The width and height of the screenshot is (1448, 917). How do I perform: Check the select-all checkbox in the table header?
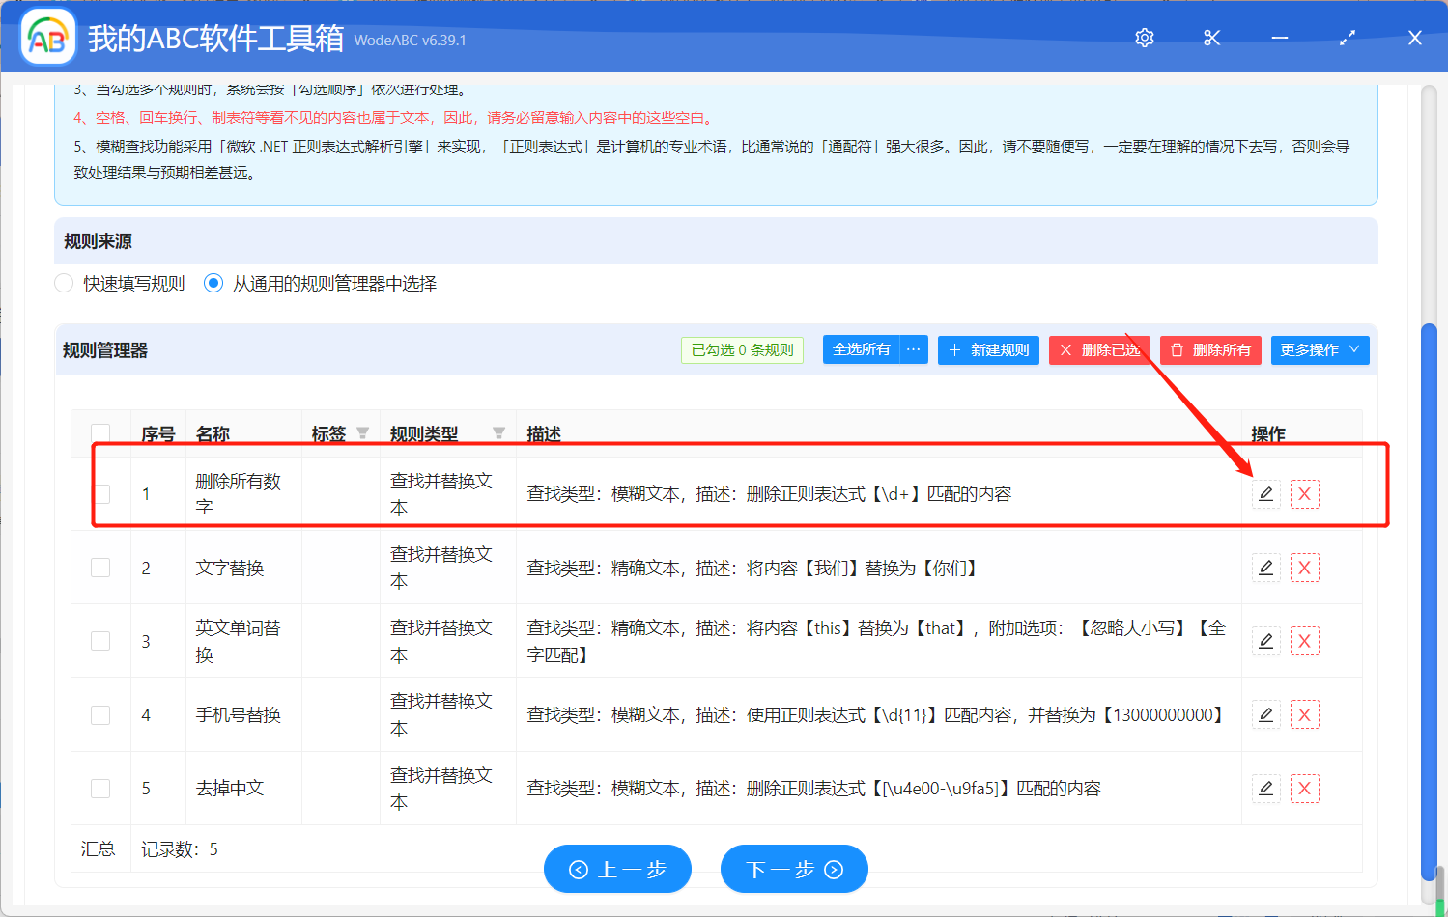pos(100,431)
